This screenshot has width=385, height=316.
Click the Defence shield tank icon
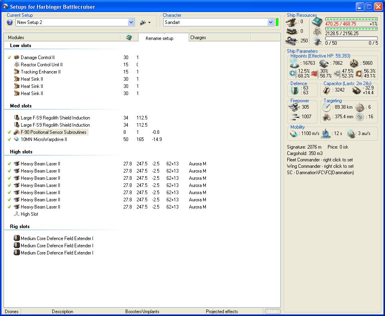point(294,90)
